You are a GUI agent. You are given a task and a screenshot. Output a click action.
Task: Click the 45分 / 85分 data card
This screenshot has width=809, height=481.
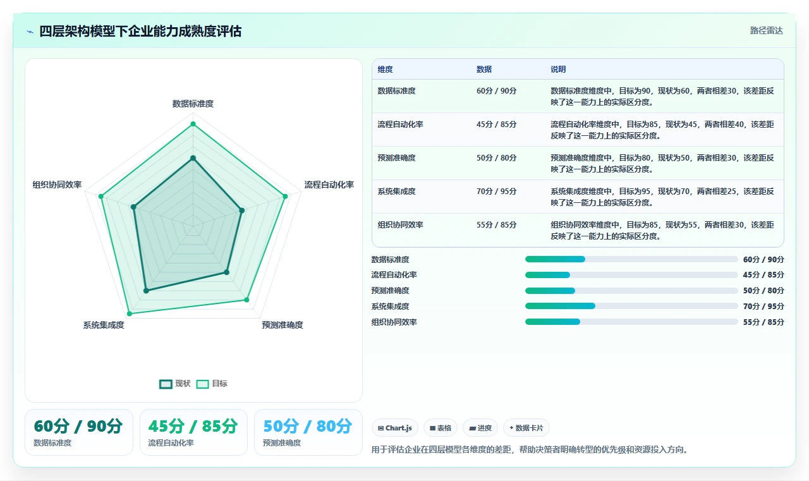coord(193,432)
